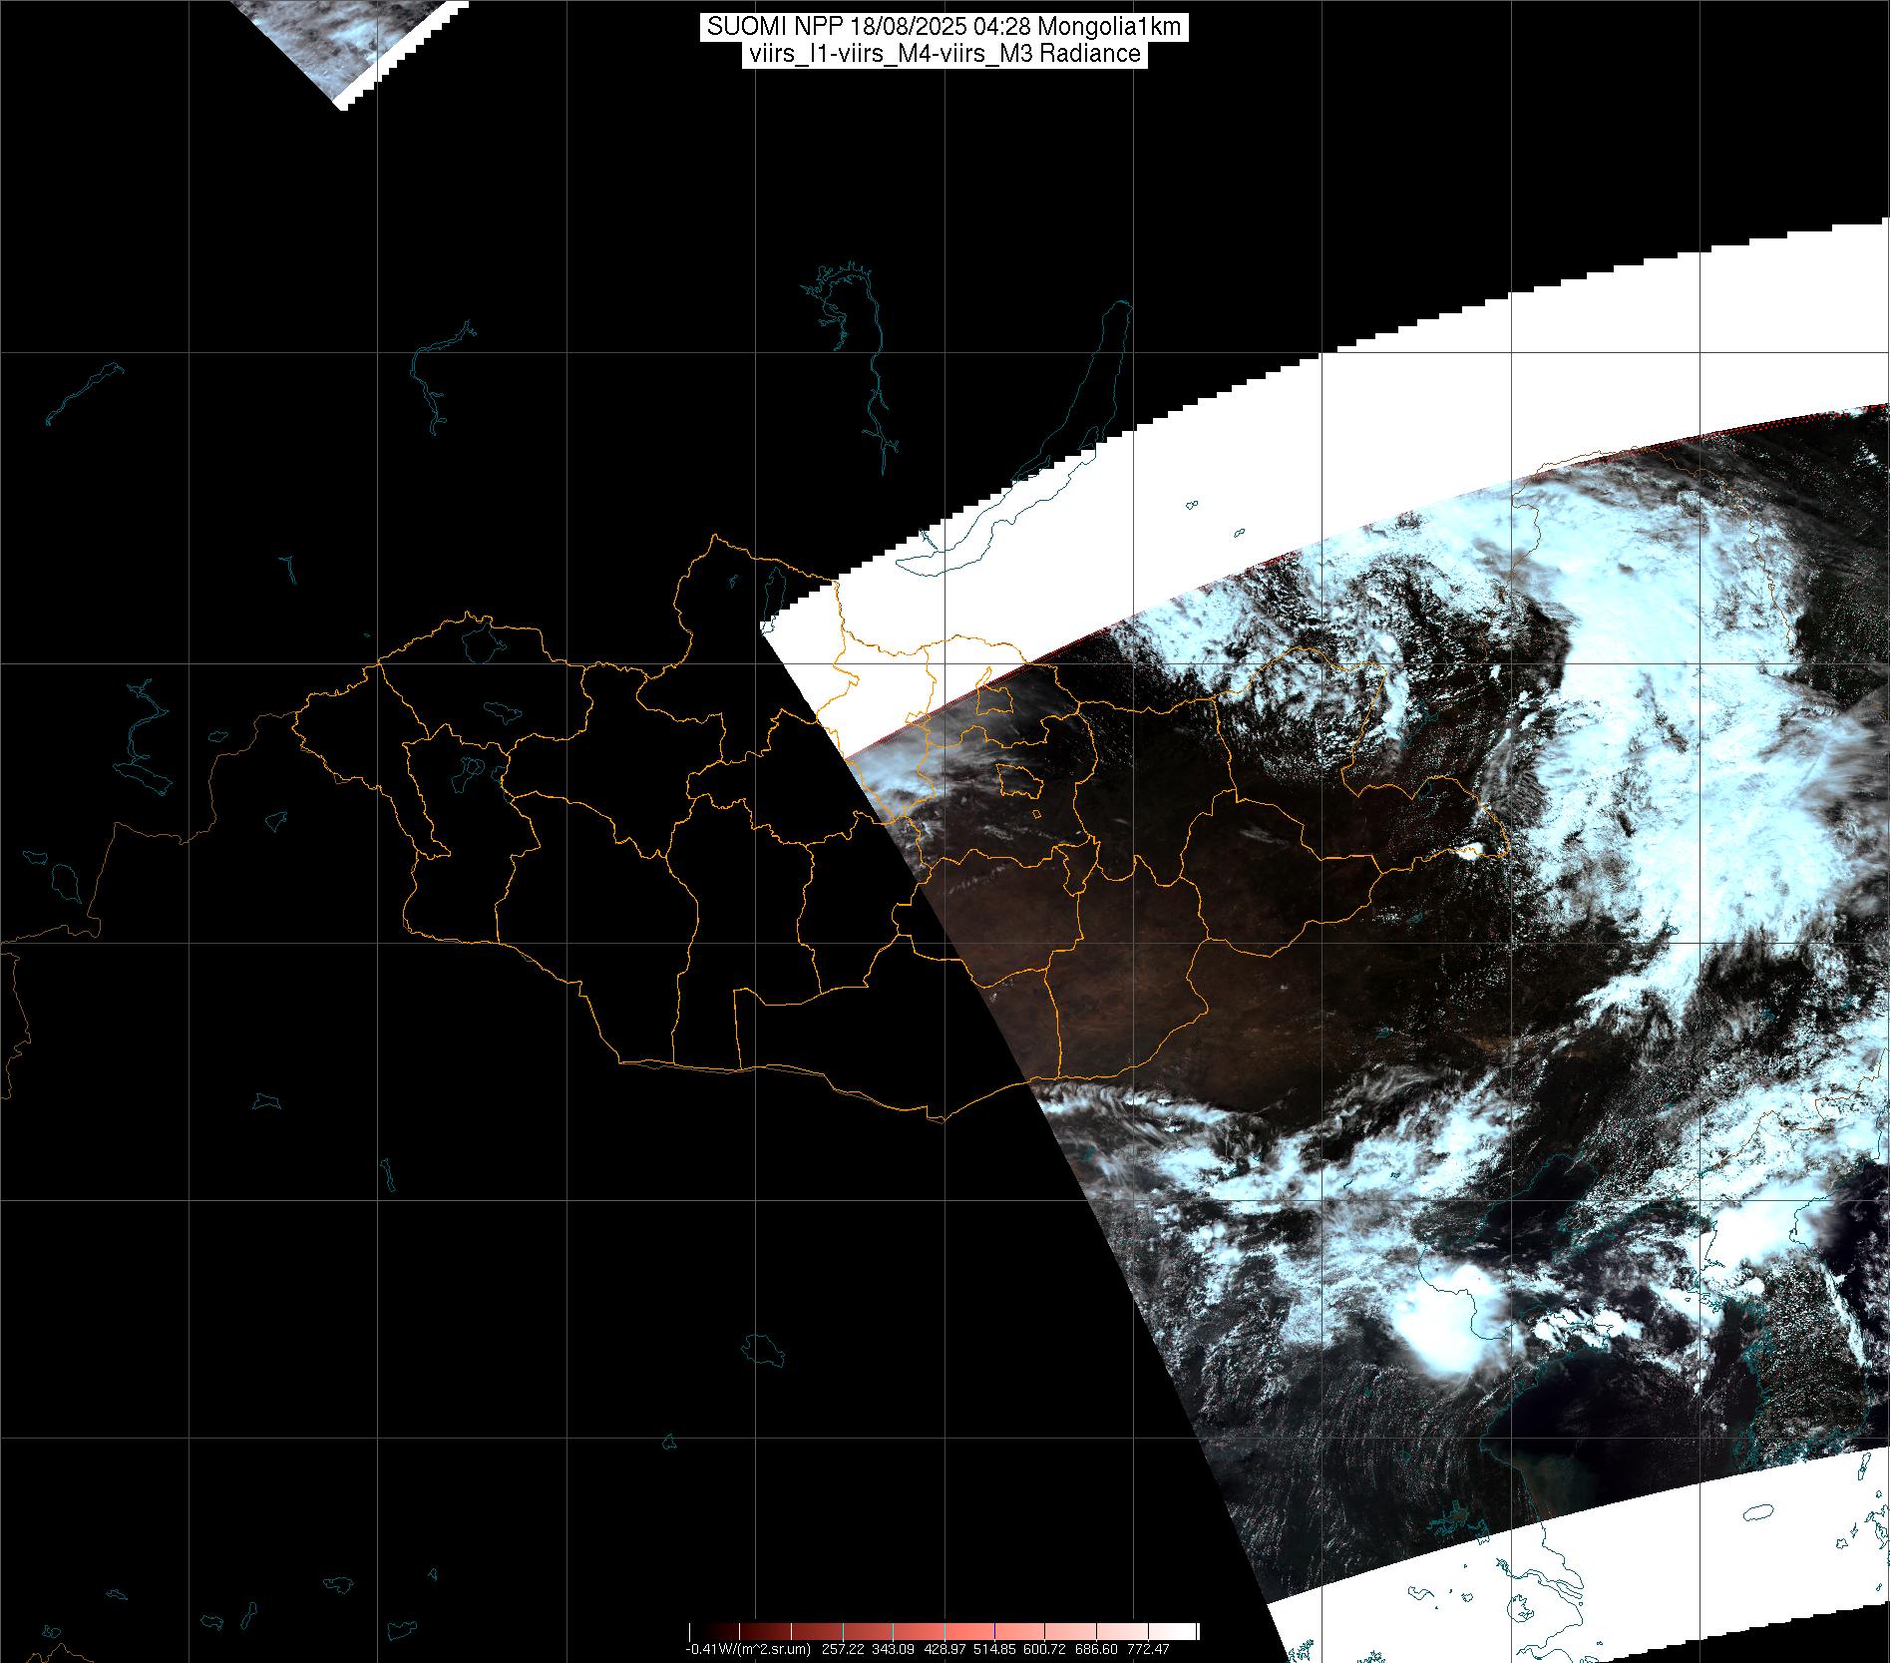This screenshot has width=1890, height=1663.
Task: Click the small bright white lake on eastern border
Action: (1472, 851)
